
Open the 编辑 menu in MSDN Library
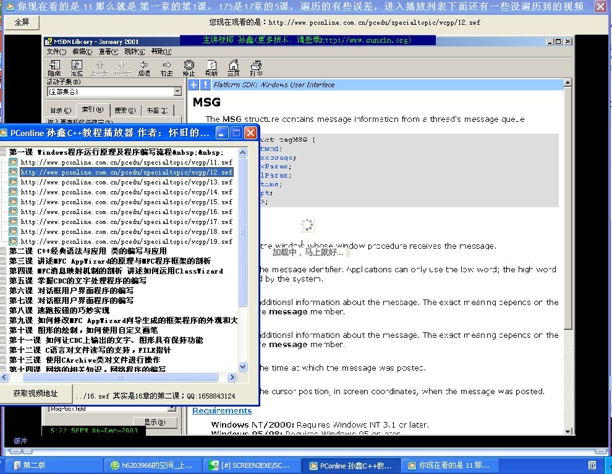82,51
